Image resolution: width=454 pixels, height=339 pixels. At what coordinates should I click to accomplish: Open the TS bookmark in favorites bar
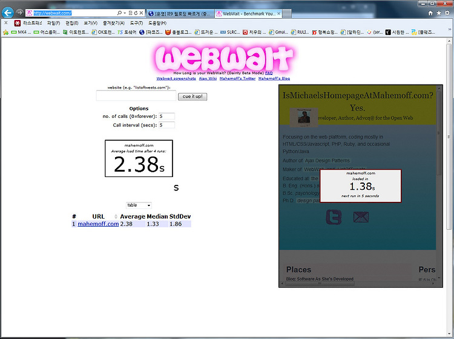[127, 33]
